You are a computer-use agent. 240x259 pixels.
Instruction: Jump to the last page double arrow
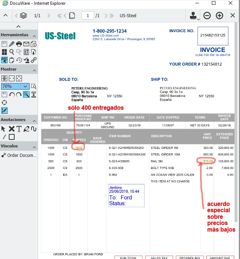(x=112, y=16)
